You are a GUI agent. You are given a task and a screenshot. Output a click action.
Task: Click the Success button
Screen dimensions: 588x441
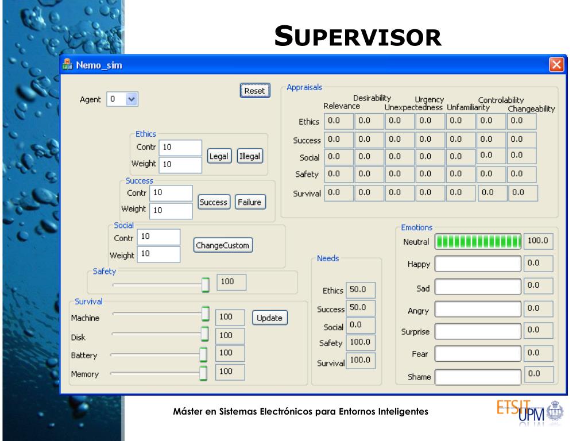[214, 202]
